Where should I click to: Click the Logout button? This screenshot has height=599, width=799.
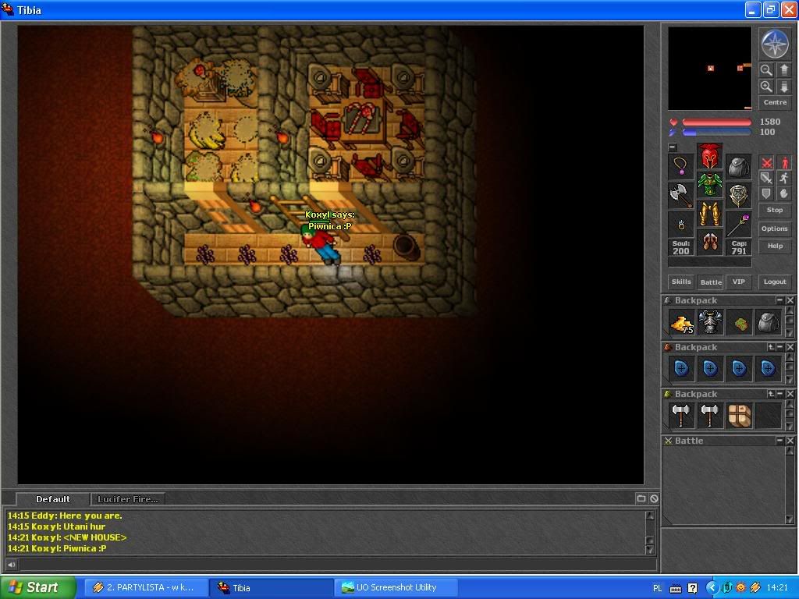(775, 282)
